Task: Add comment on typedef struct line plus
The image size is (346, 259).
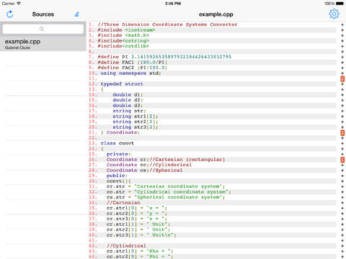Action: click(342, 84)
